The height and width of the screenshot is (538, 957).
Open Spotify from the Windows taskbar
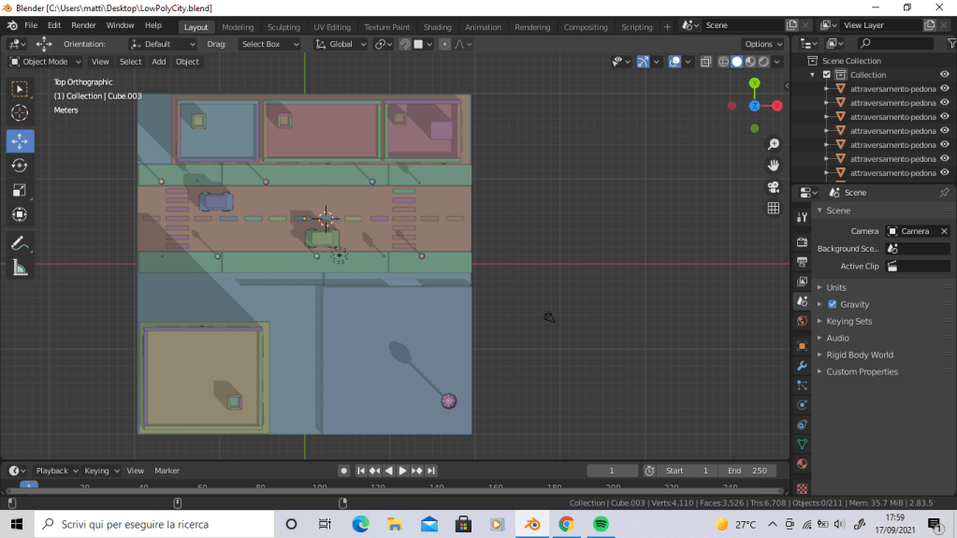click(601, 524)
